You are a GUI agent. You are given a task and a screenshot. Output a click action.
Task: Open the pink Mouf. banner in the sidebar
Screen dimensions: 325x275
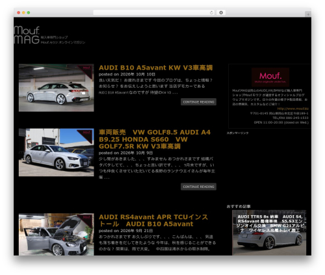click(x=270, y=77)
